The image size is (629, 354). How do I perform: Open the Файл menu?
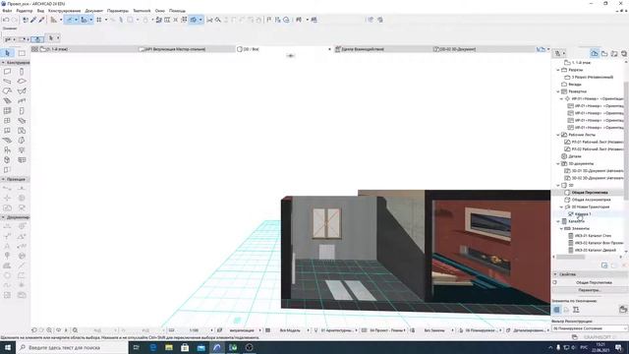point(7,11)
